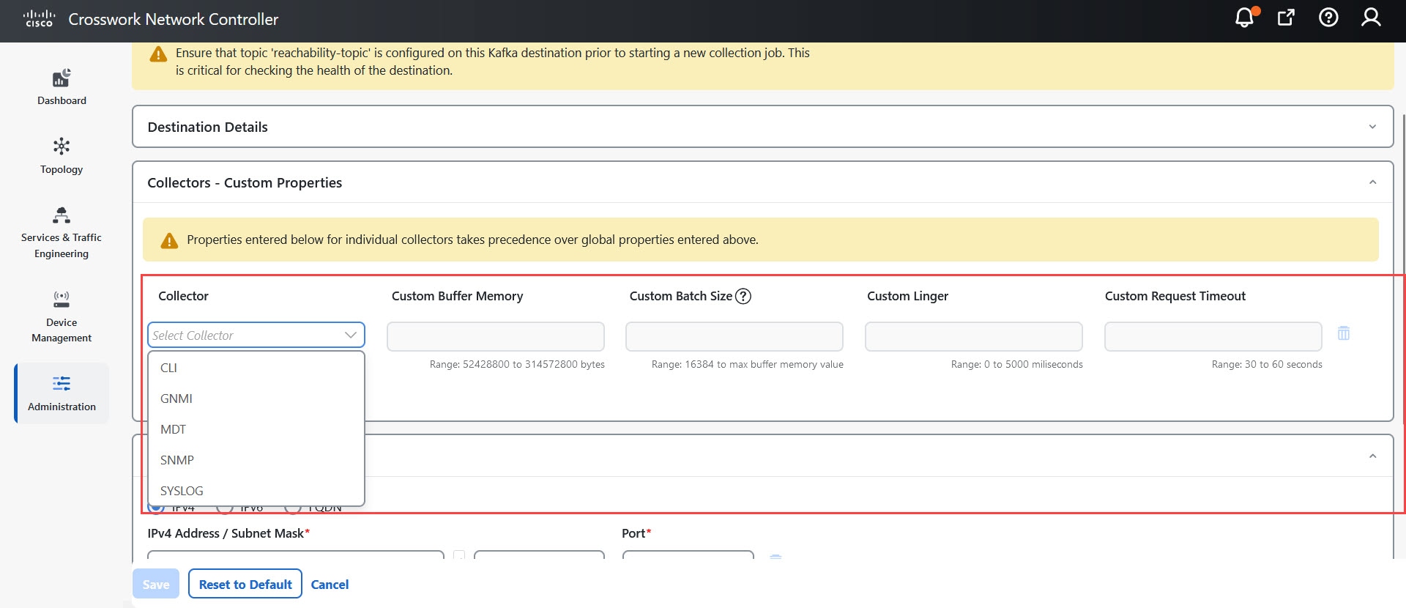Open the user profile icon
Image resolution: width=1406 pixels, height=608 pixels.
(1371, 18)
